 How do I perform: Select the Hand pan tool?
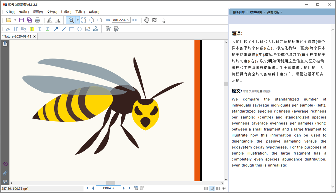[146, 20]
